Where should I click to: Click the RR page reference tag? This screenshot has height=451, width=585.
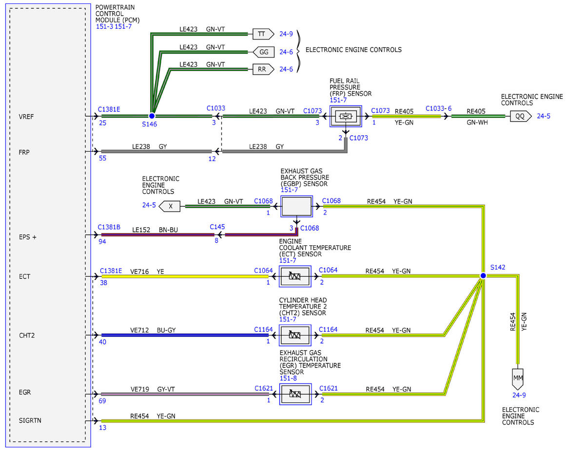pyautogui.click(x=264, y=69)
